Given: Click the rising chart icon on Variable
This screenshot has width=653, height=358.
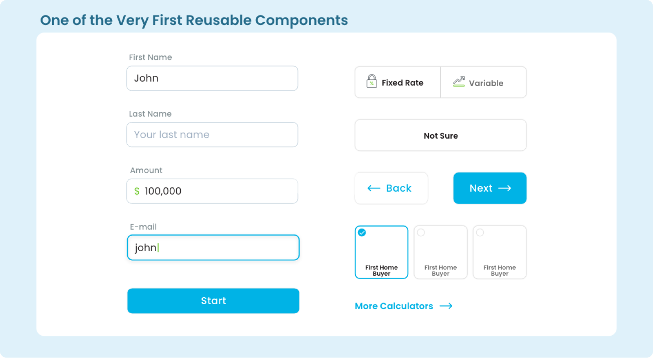Looking at the screenshot, I should pyautogui.click(x=459, y=82).
